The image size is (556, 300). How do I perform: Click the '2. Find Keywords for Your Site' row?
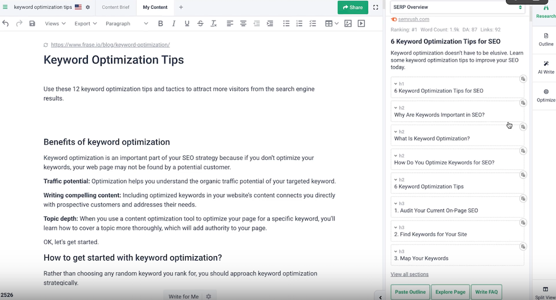pyautogui.click(x=458, y=231)
